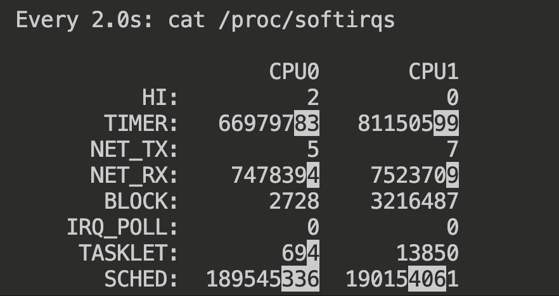Image resolution: width=559 pixels, height=296 pixels.
Task: Click the TIMER value 81150599 for CPU1
Action: 408,123
